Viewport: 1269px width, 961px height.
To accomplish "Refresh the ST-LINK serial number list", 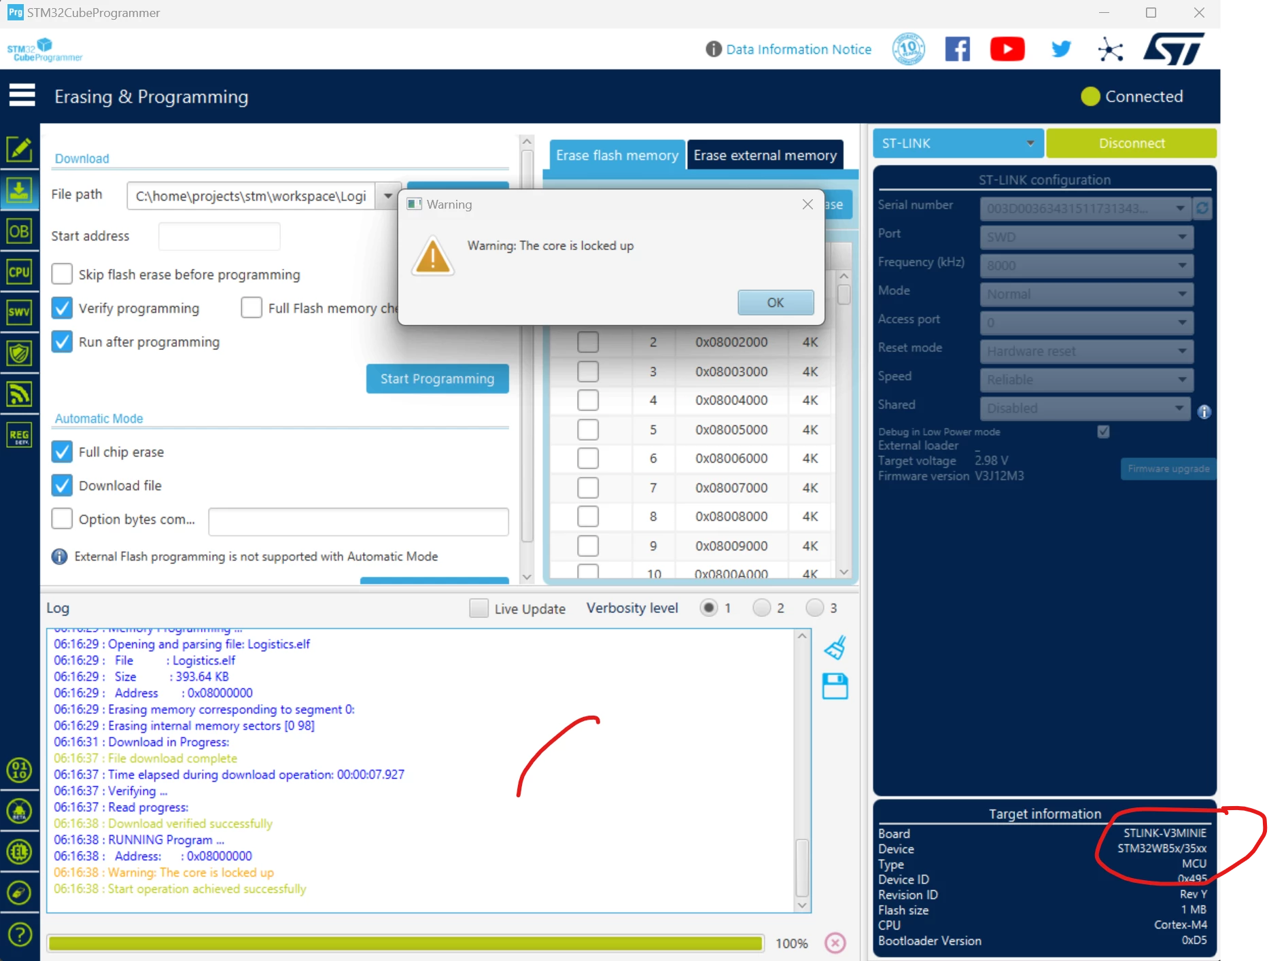I will pos(1202,208).
